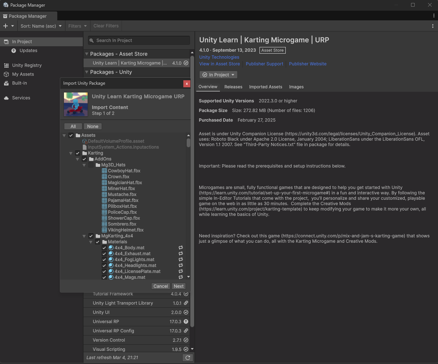Click Cancel in the import dialog
This screenshot has height=364, width=438.
pos(161,286)
